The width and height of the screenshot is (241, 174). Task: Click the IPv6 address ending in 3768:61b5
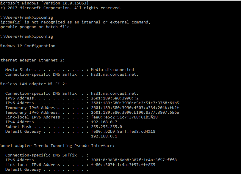click(x=135, y=103)
